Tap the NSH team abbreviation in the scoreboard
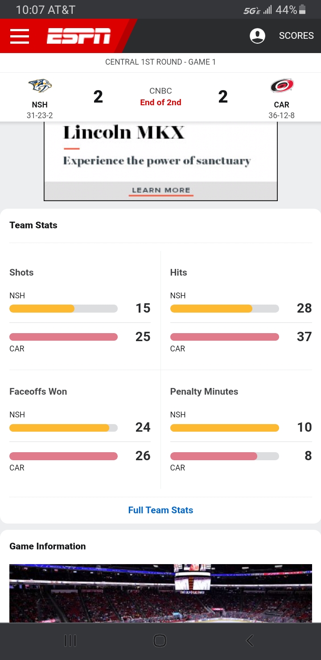321x660 pixels. (x=40, y=105)
